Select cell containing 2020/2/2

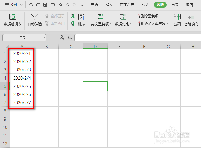click(x=22, y=61)
